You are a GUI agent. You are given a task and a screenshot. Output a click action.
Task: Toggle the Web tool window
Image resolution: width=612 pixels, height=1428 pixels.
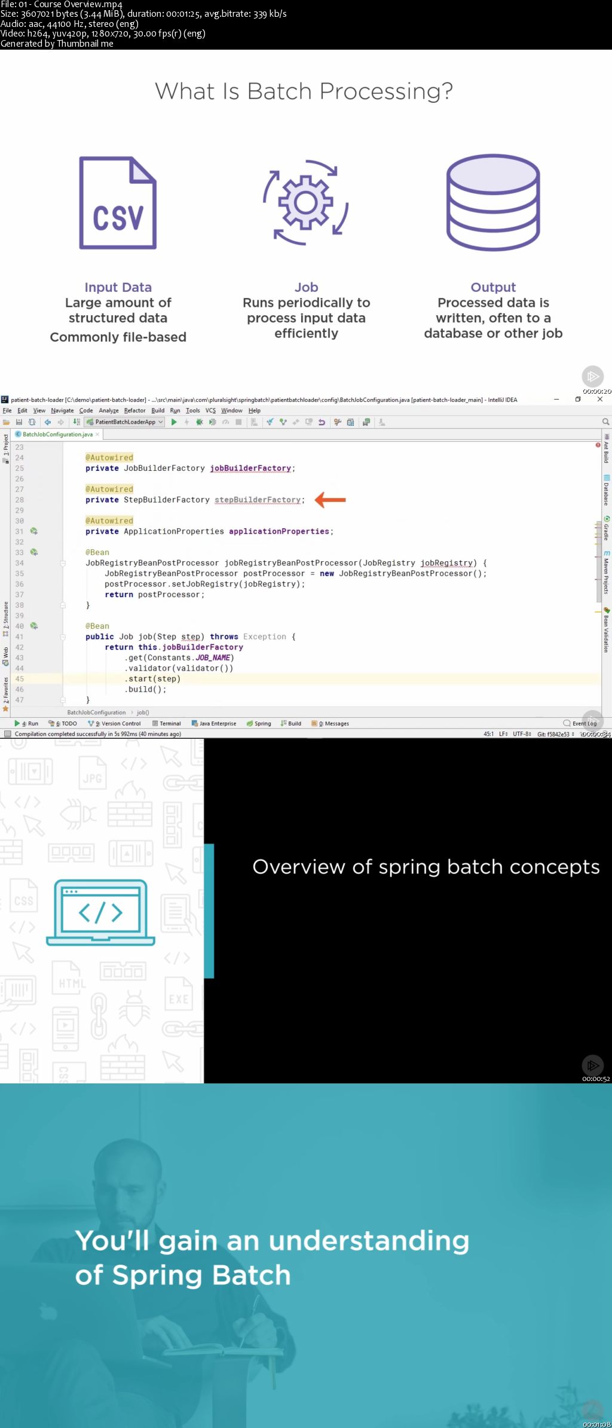tap(6, 656)
